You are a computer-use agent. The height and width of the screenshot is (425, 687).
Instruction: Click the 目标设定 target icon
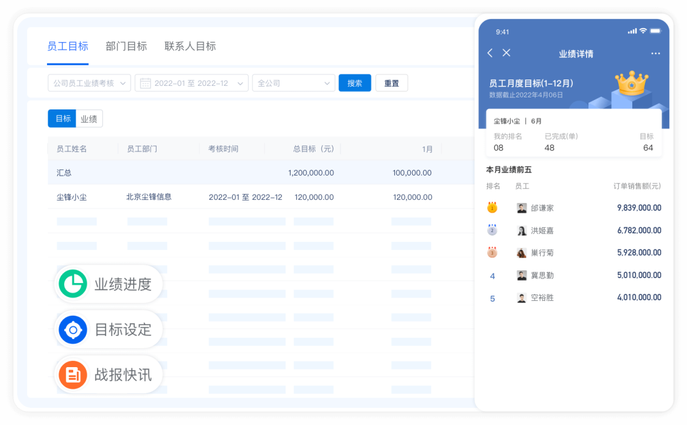tap(73, 330)
